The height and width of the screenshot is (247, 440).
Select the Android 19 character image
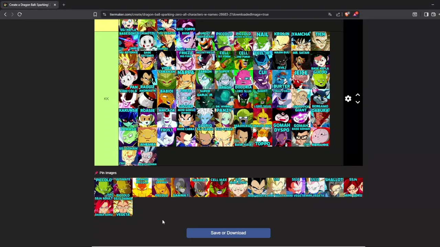click(147, 99)
